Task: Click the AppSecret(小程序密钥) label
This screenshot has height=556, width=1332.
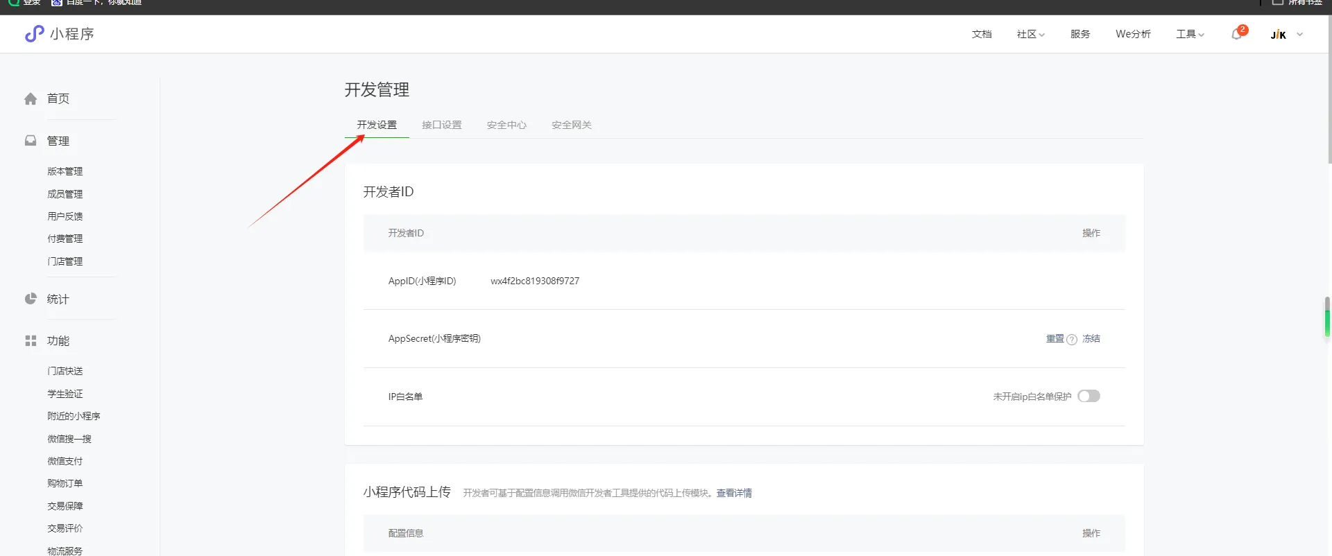Action: 434,338
